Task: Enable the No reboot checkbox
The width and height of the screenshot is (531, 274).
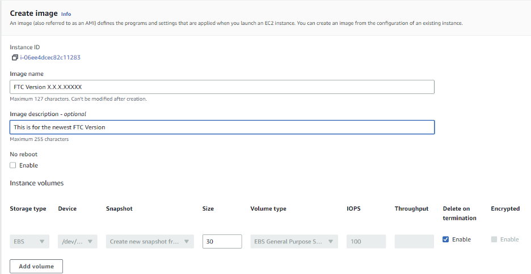Action: point(13,165)
